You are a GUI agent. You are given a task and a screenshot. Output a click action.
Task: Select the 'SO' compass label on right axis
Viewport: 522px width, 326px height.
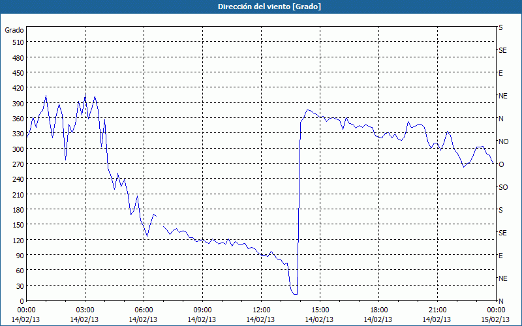tap(503, 187)
